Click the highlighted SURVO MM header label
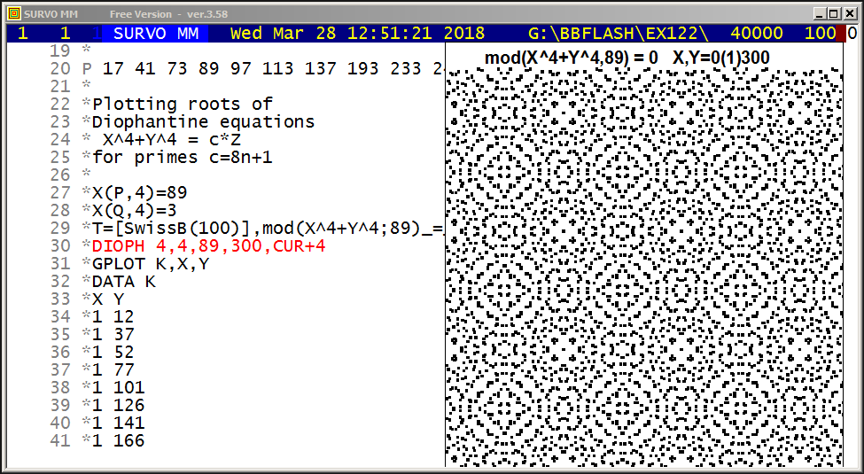 (x=156, y=34)
